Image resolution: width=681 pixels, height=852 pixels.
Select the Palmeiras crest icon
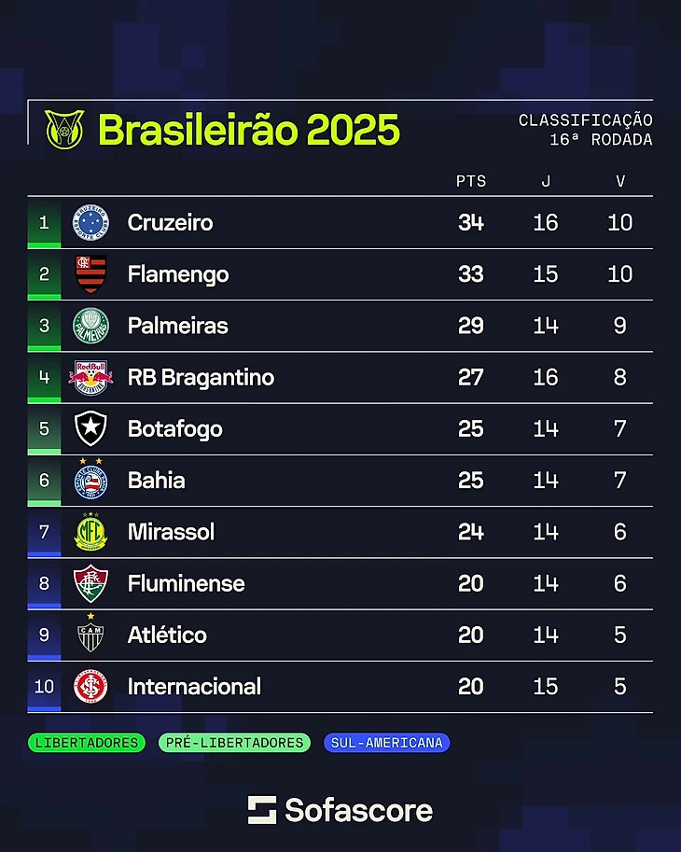(x=90, y=326)
